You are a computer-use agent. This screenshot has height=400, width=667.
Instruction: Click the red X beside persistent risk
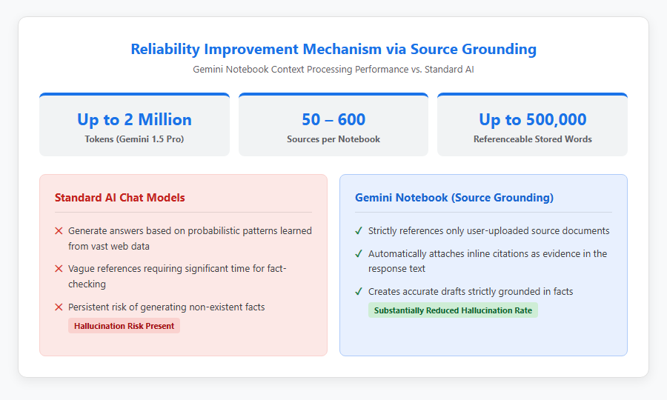59,307
